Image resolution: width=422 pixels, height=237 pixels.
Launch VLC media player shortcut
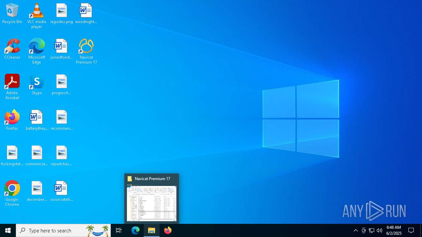37,16
